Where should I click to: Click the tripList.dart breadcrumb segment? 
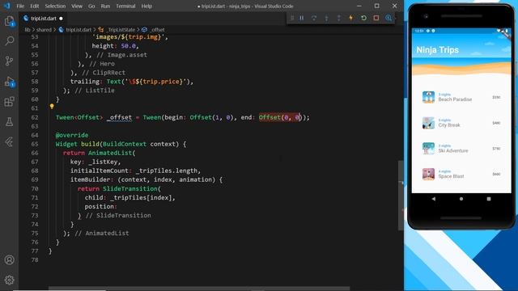click(79, 30)
